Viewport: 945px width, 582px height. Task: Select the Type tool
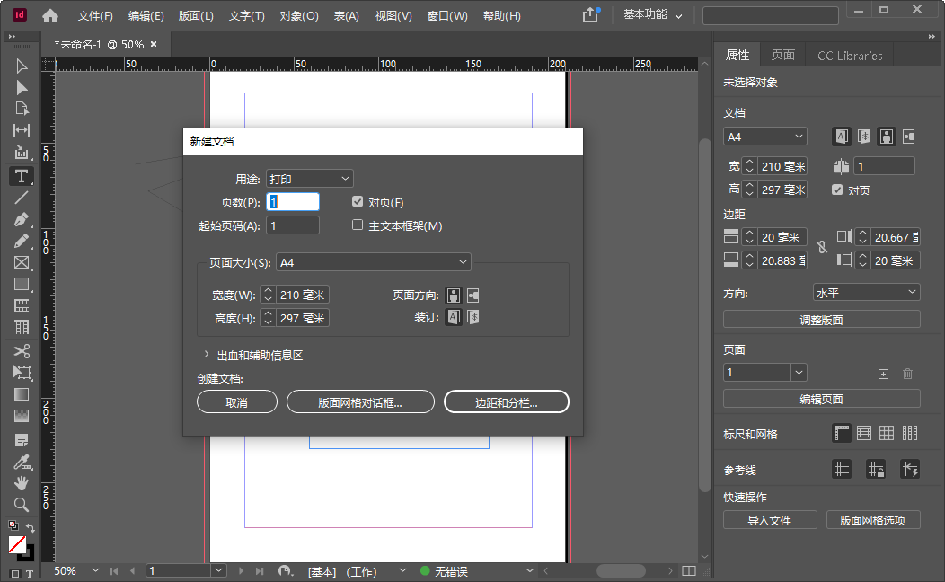pyautogui.click(x=21, y=176)
